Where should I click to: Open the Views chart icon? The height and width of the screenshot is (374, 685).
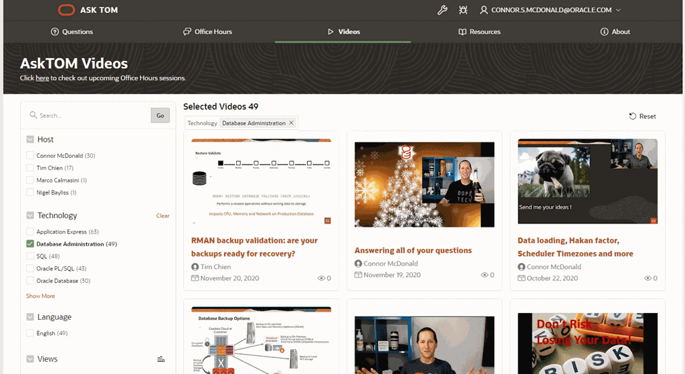point(161,359)
